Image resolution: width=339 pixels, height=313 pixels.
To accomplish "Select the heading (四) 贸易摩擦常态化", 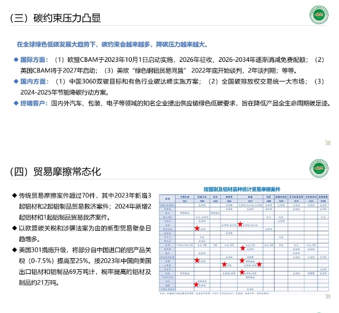I will tap(56, 172).
